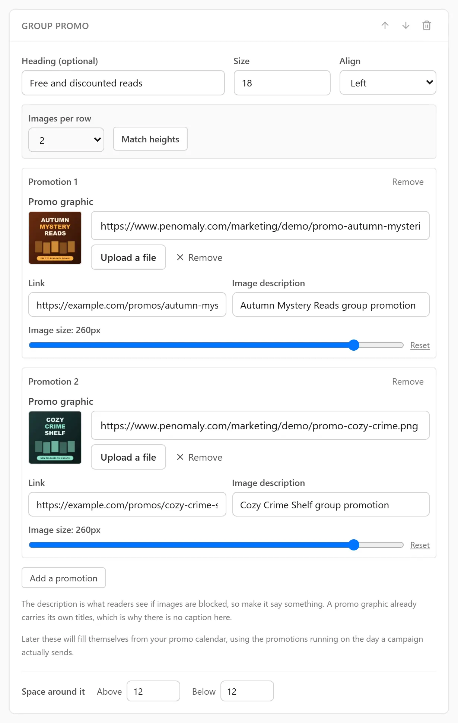The width and height of the screenshot is (458, 723).
Task: Move the Group Promo block down
Action: point(406,25)
